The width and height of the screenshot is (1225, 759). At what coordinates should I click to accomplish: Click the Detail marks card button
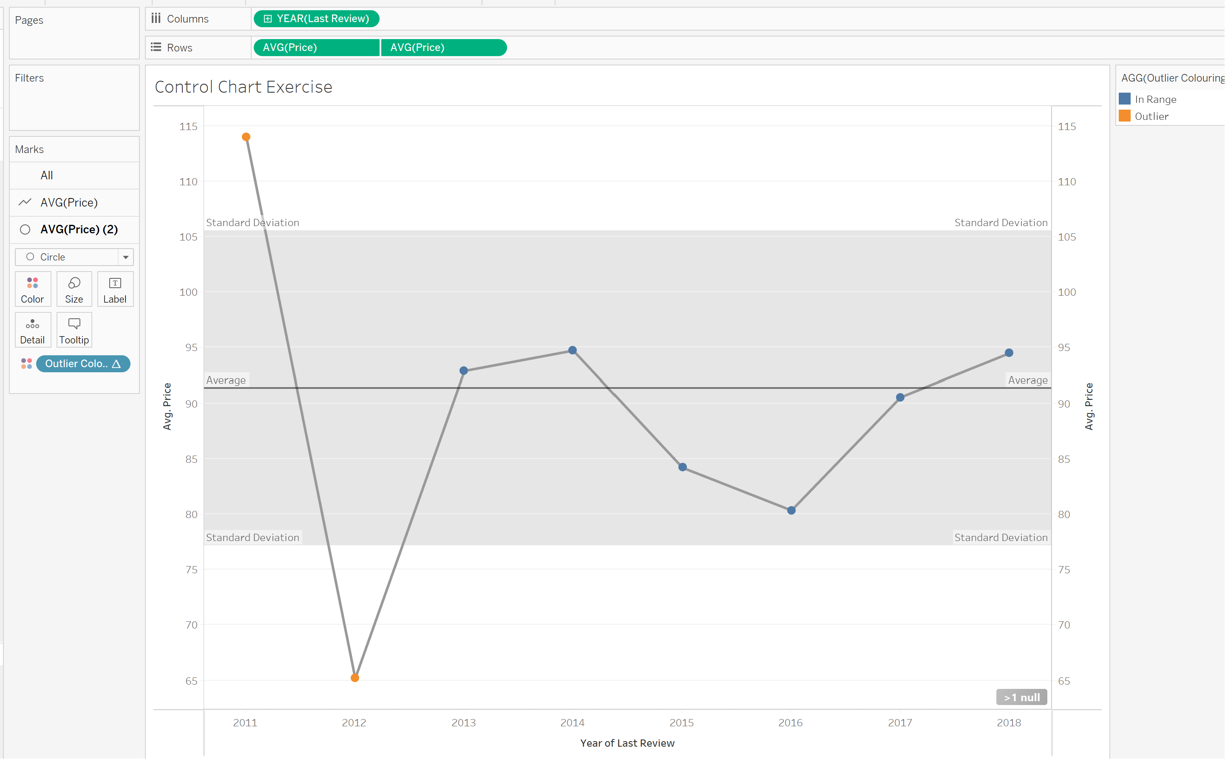(32, 330)
